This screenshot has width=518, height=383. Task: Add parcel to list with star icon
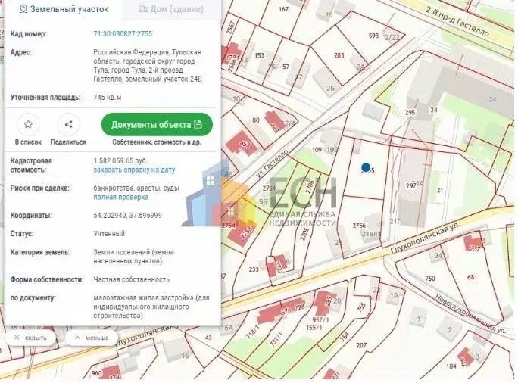28,124
